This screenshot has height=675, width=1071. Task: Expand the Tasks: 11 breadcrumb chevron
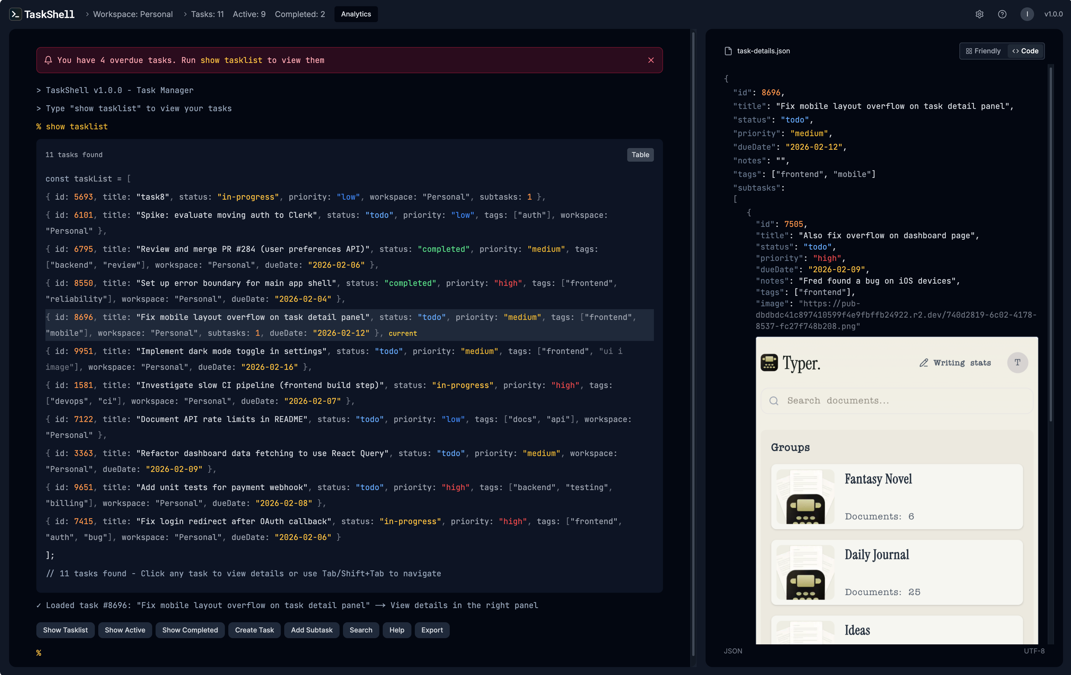[185, 14]
